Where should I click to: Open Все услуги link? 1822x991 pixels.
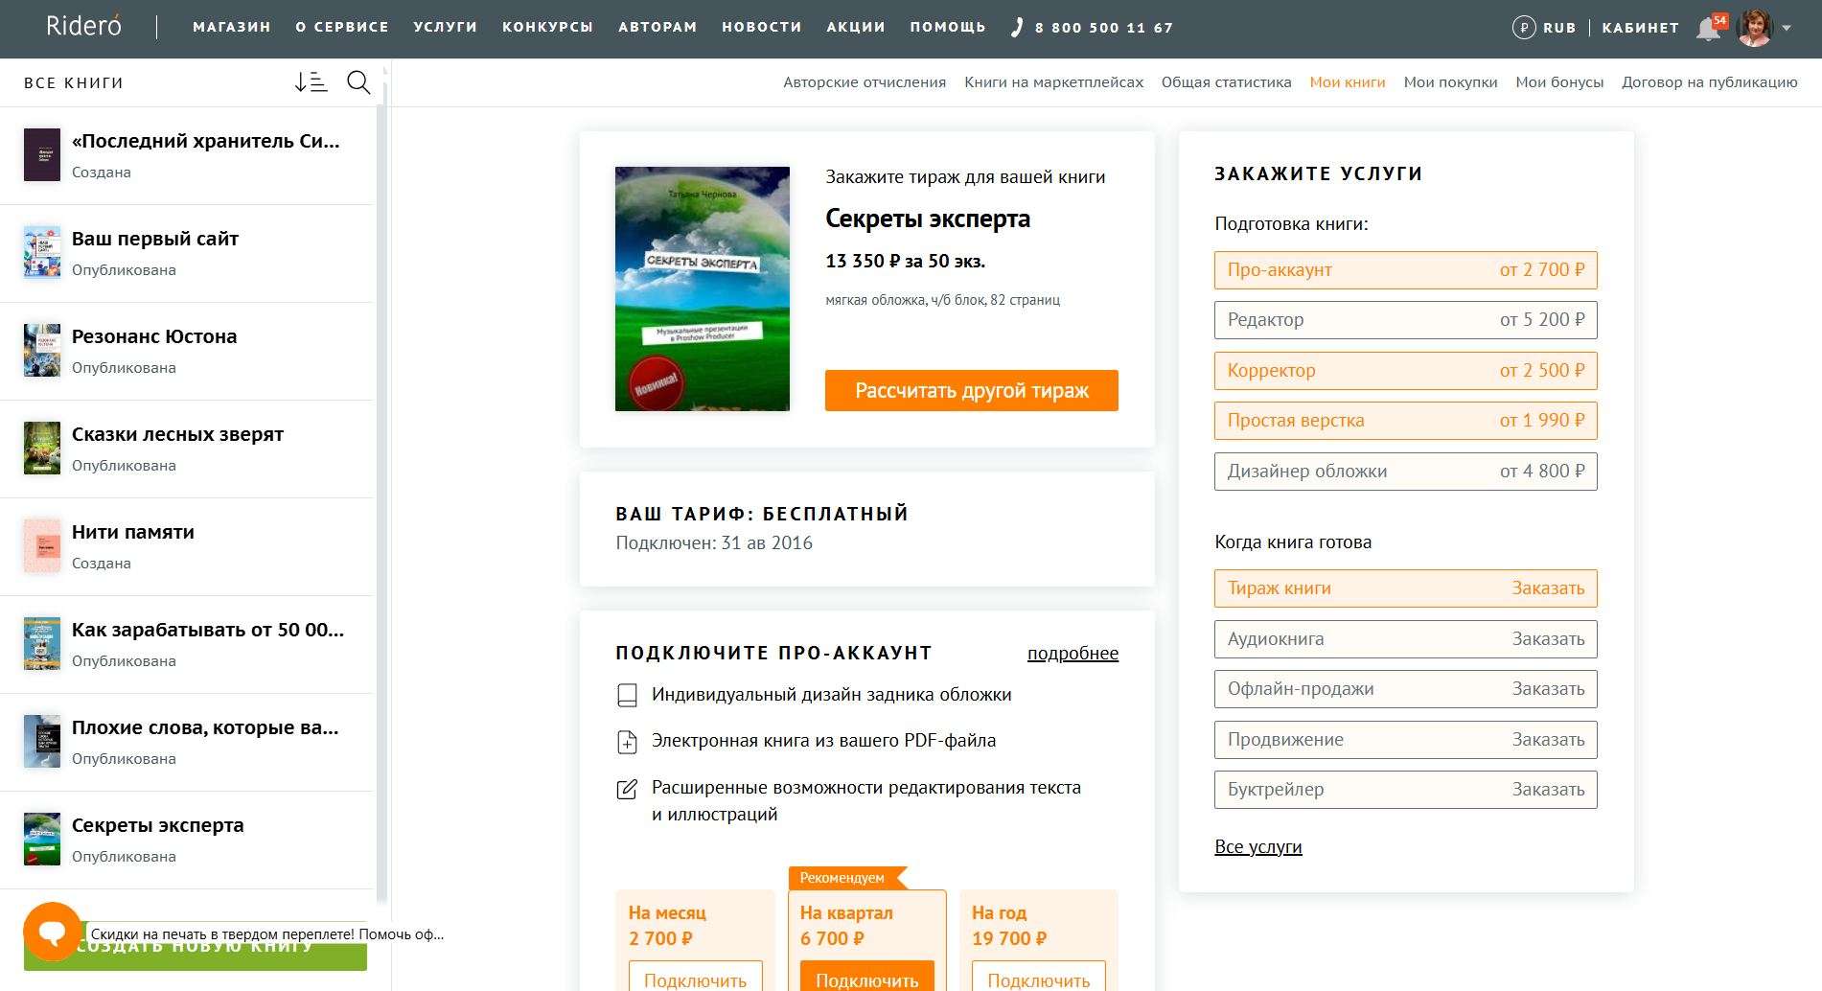(x=1257, y=847)
